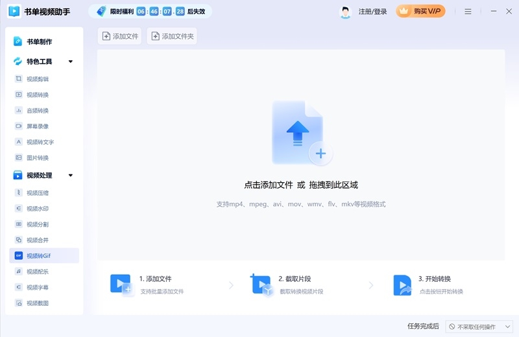This screenshot has height=337, width=519.
Task: Click the user avatar icon
Action: [345, 12]
